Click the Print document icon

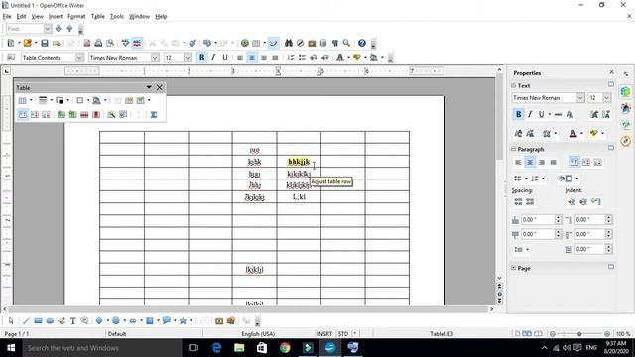(98, 43)
